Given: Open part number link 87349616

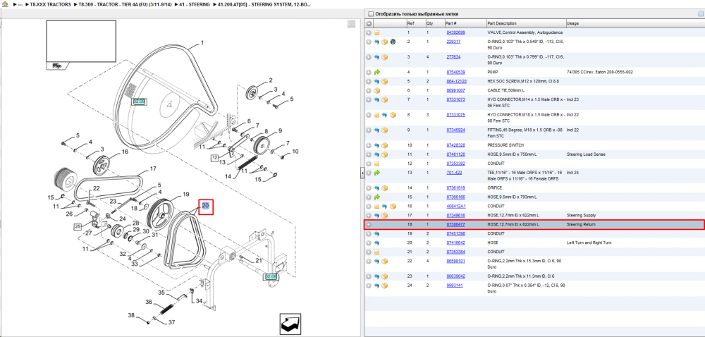Looking at the screenshot, I should (455, 215).
